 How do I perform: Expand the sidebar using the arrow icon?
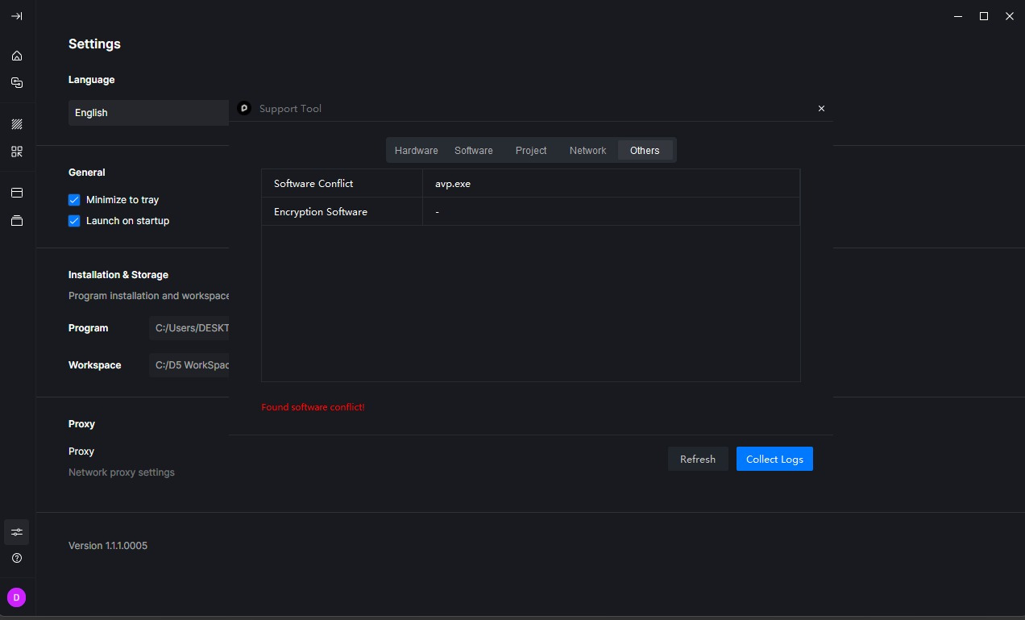17,16
